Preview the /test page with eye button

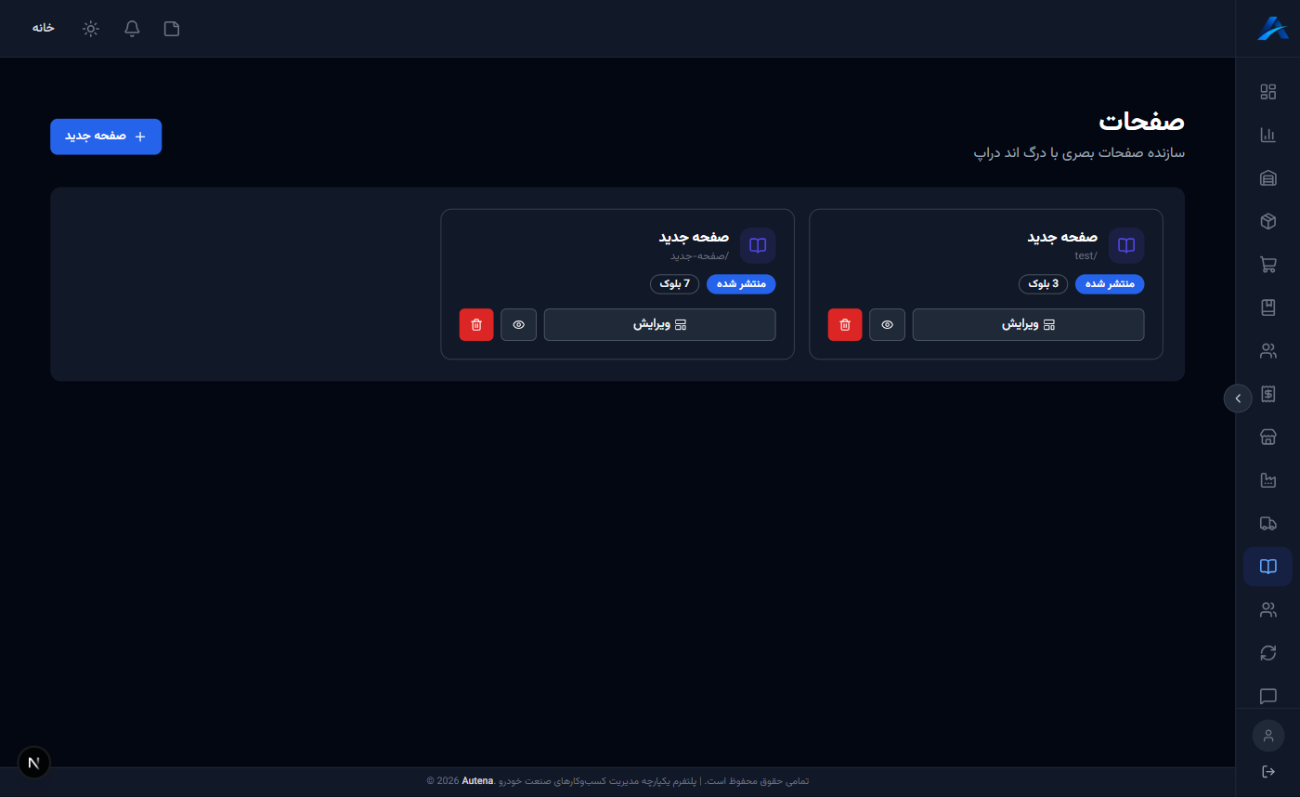pyautogui.click(x=888, y=325)
